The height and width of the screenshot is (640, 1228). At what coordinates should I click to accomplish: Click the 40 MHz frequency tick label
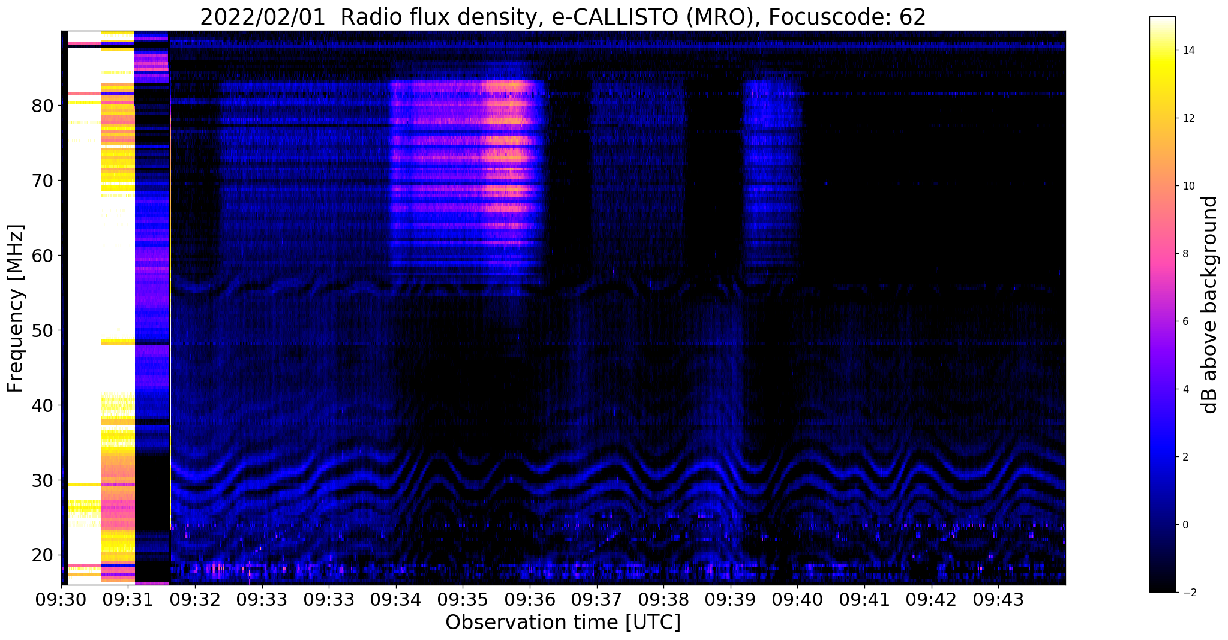43,405
